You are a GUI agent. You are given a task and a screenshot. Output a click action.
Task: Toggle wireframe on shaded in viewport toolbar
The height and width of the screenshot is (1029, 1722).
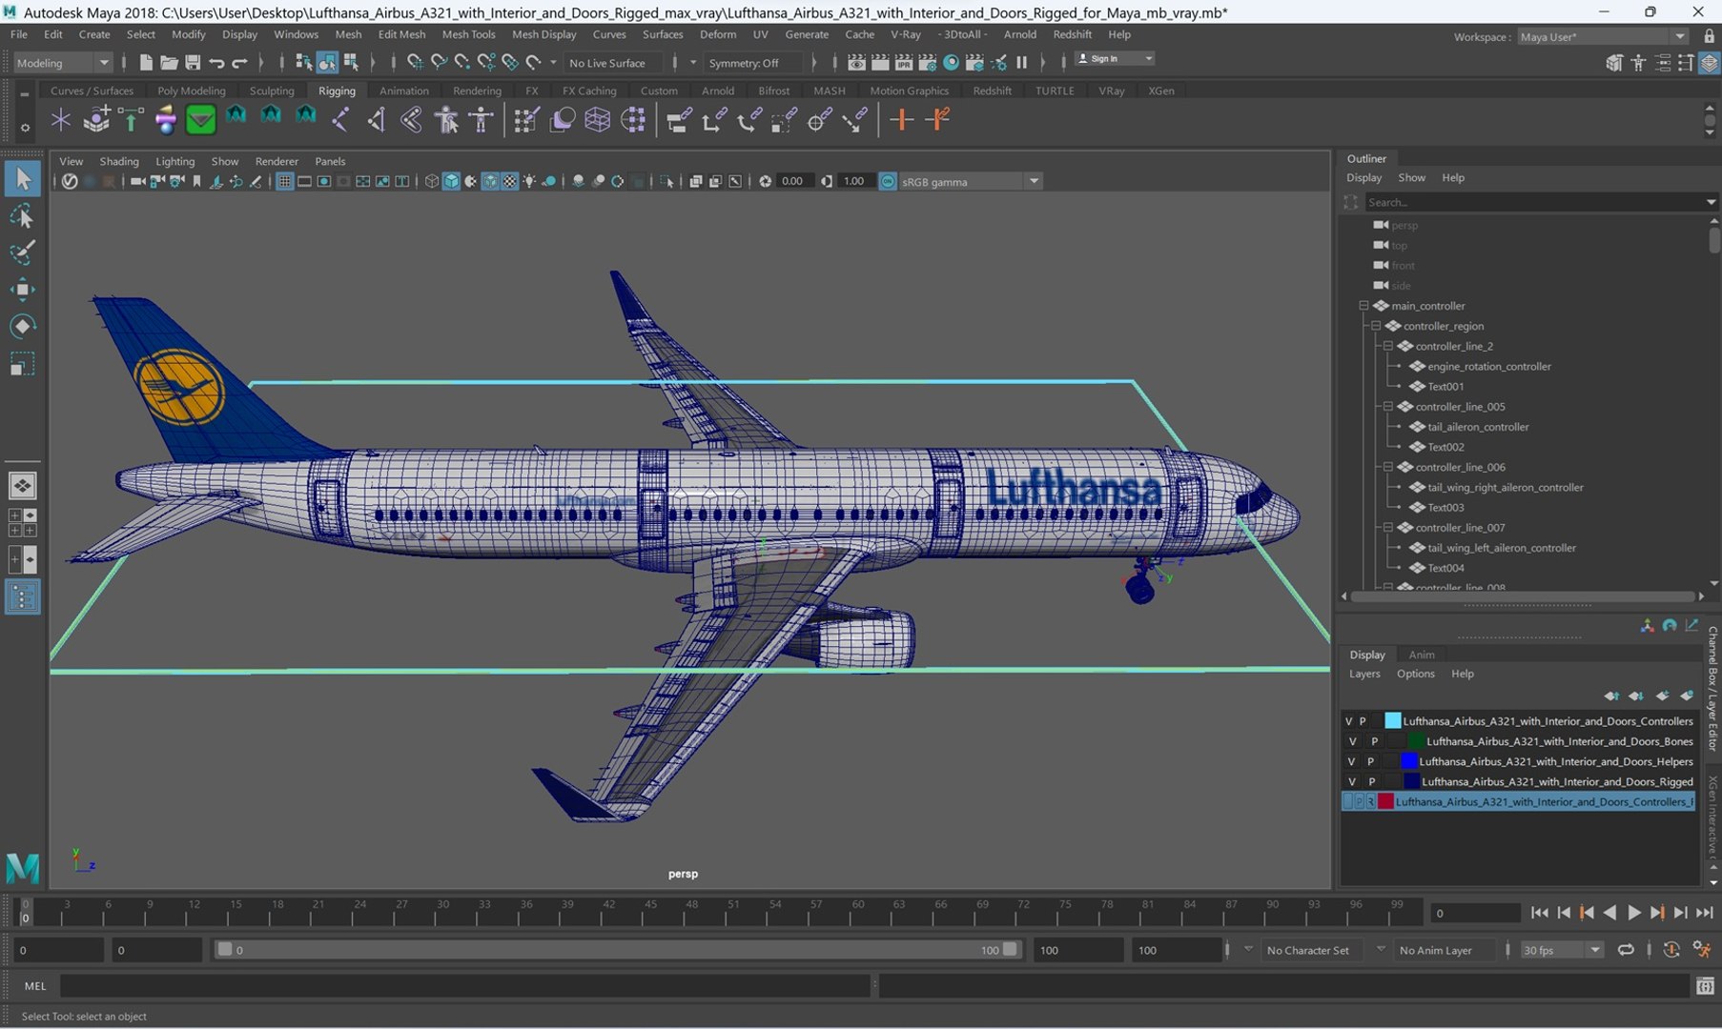[490, 181]
